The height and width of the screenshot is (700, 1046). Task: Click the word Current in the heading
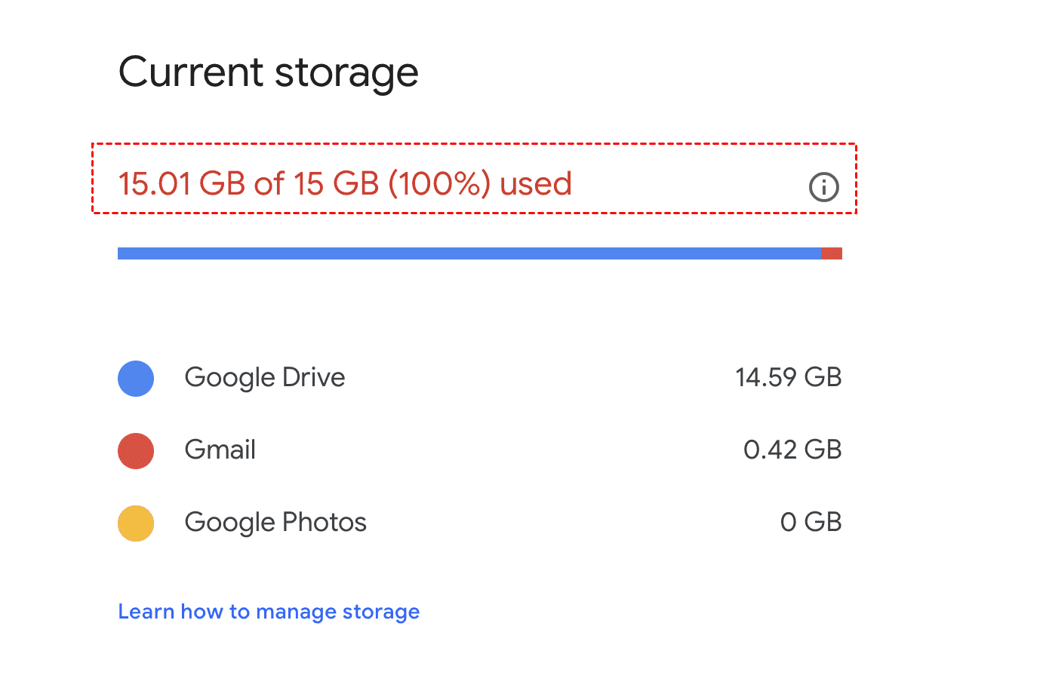[x=191, y=72]
